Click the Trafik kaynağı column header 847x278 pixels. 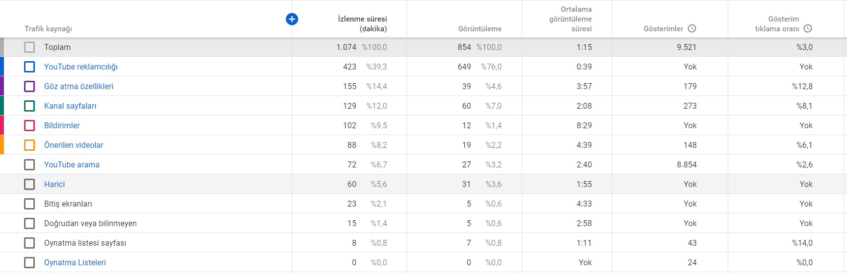48,28
